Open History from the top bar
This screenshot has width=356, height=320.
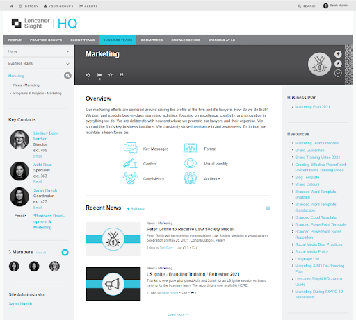click(x=29, y=6)
